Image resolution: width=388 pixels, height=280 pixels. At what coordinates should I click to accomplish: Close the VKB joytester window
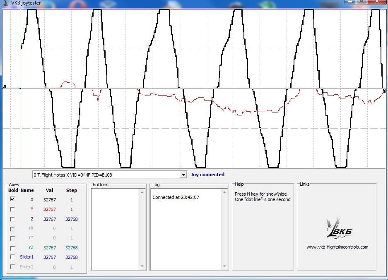pyautogui.click(x=377, y=2)
